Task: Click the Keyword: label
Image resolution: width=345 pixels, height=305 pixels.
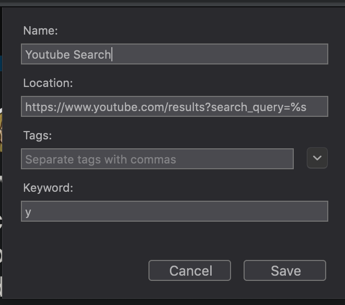Action: pyautogui.click(x=48, y=188)
